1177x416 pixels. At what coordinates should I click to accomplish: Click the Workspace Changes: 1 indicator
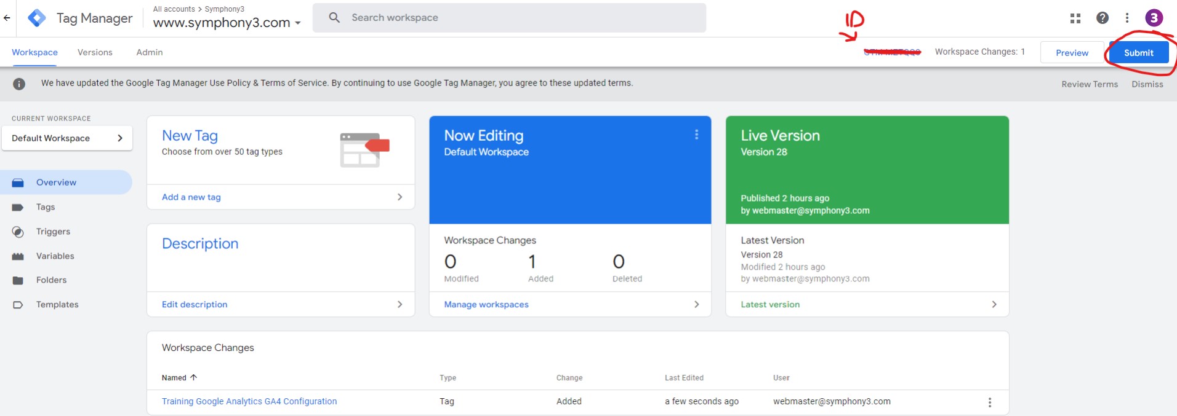[x=979, y=52]
